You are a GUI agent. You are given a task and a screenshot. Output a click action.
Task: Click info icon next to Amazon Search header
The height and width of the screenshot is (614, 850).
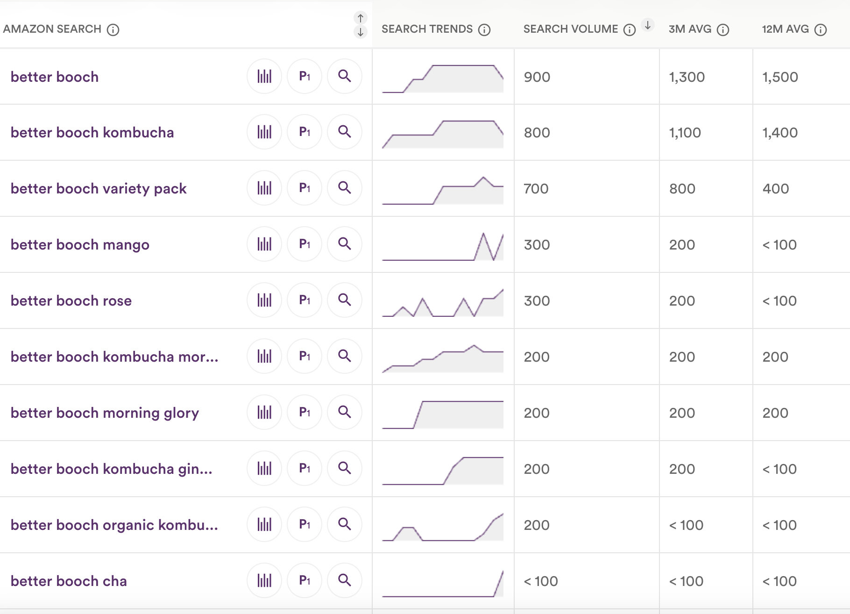point(113,30)
